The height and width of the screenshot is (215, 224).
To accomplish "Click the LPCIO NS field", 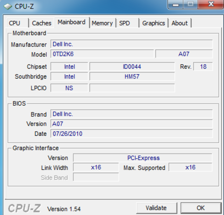I will pos(69,88).
